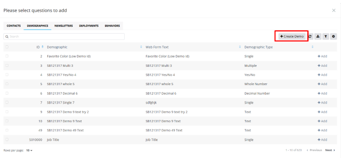Open the filter funnel icon

(x=326, y=37)
